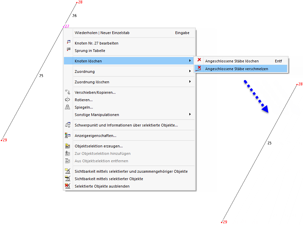Select Angeschlossene Stäbe verschmelzen
Screen dimensions: 303x225
(x=241, y=68)
